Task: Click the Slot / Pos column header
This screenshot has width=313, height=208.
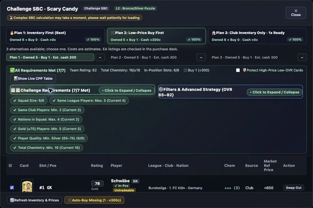Action: [48, 166]
